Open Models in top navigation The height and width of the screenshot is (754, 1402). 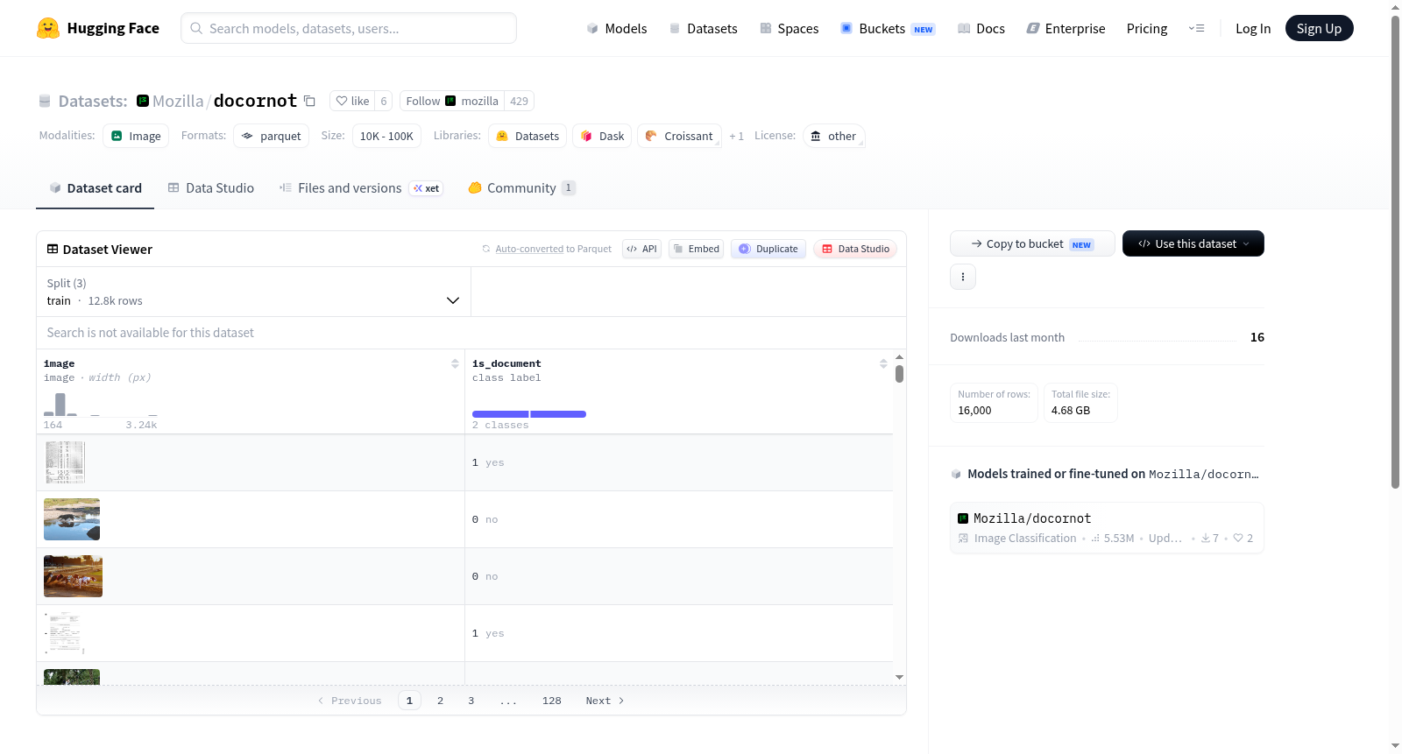pyautogui.click(x=617, y=28)
